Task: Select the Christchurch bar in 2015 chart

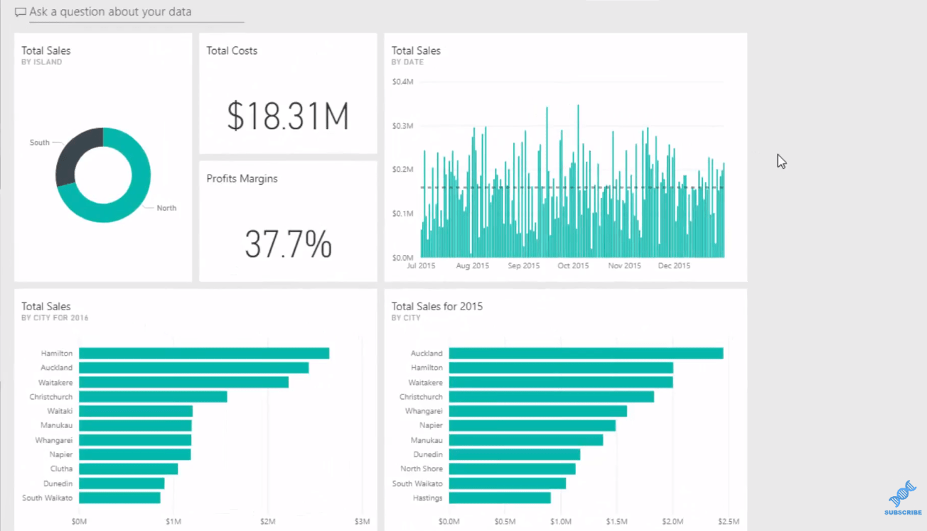Action: tap(552, 396)
